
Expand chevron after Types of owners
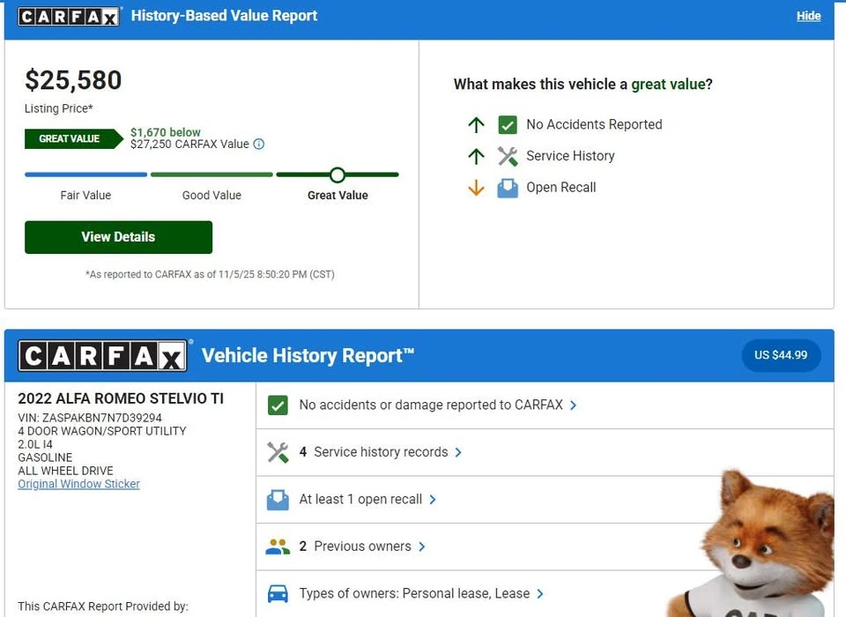(x=540, y=594)
